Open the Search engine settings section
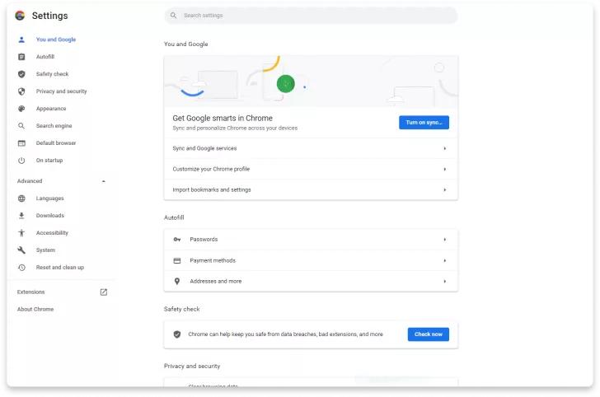This screenshot has width=600, height=397. 54,126
